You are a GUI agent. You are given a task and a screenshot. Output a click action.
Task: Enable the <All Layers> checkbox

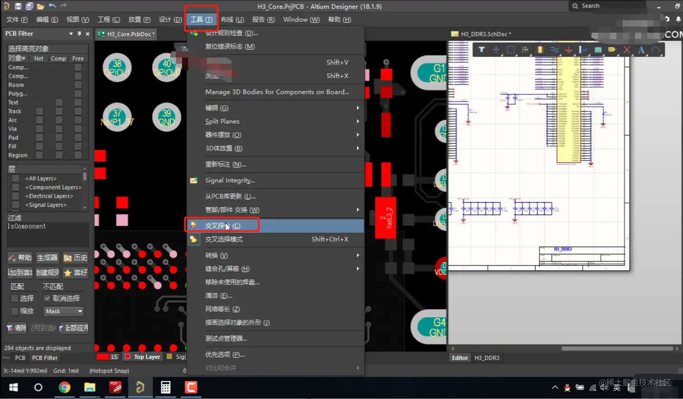coord(15,178)
